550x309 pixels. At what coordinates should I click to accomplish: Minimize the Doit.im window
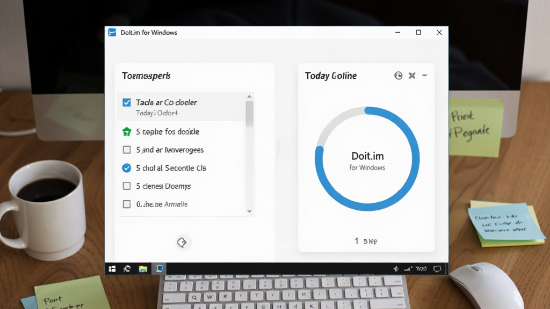point(397,32)
